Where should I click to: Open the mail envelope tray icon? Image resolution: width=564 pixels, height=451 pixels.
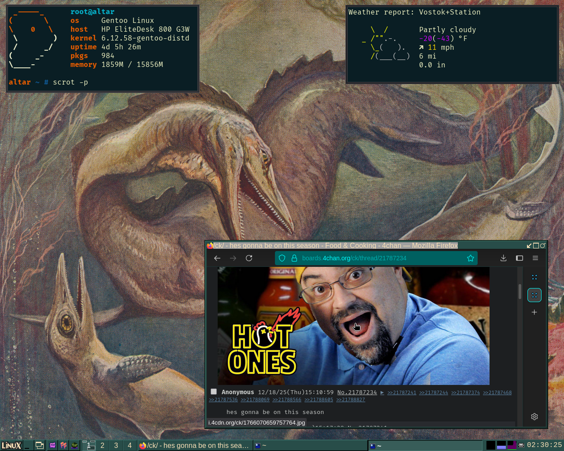click(521, 445)
